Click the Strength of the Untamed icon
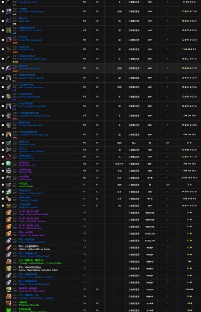 tap(8, 150)
